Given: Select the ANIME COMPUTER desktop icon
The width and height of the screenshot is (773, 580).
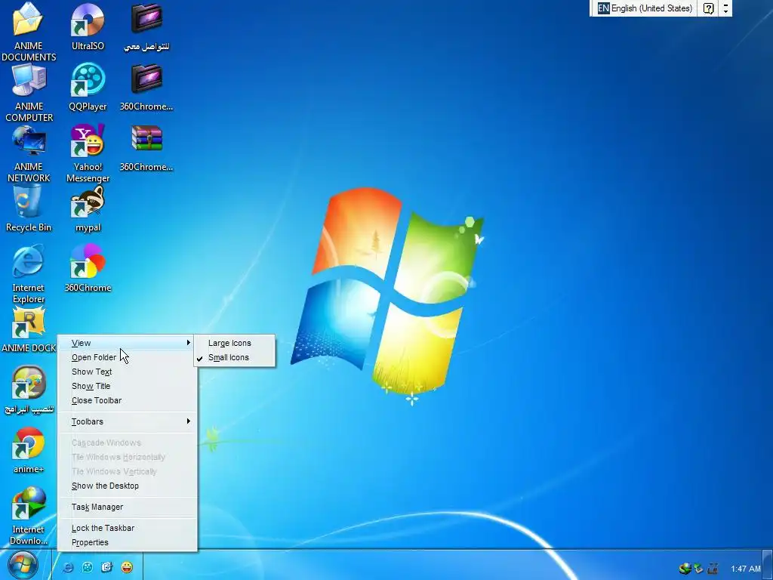Looking at the screenshot, I should click(x=29, y=80).
